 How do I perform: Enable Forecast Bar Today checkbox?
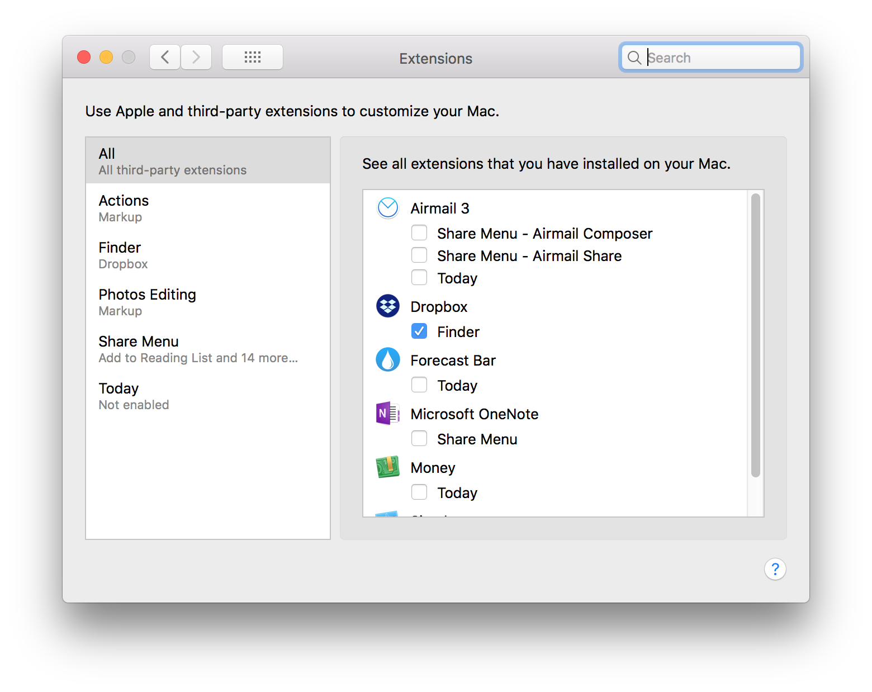419,385
